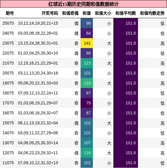The image size is (167, 168).
Task: Click period number 18075
Action: pyautogui.click(x=8, y=93)
